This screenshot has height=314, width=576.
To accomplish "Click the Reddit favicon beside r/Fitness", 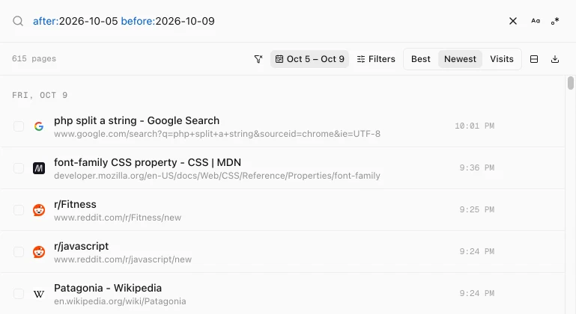I will (x=39, y=210).
